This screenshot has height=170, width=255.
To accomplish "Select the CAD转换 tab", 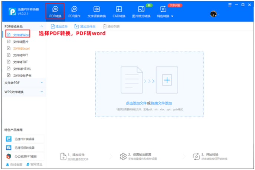I will (119, 12).
